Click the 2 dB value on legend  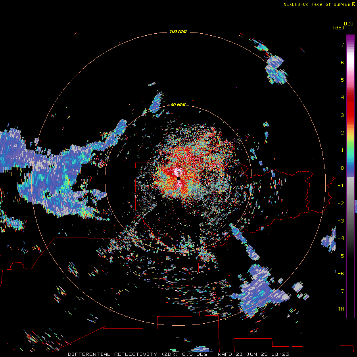coord(342,133)
